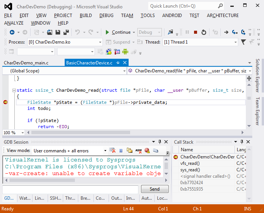Stop debugging with the red square
The image size is (264, 213).
(196, 32)
